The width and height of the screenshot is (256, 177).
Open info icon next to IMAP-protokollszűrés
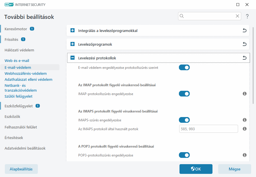[244, 93]
